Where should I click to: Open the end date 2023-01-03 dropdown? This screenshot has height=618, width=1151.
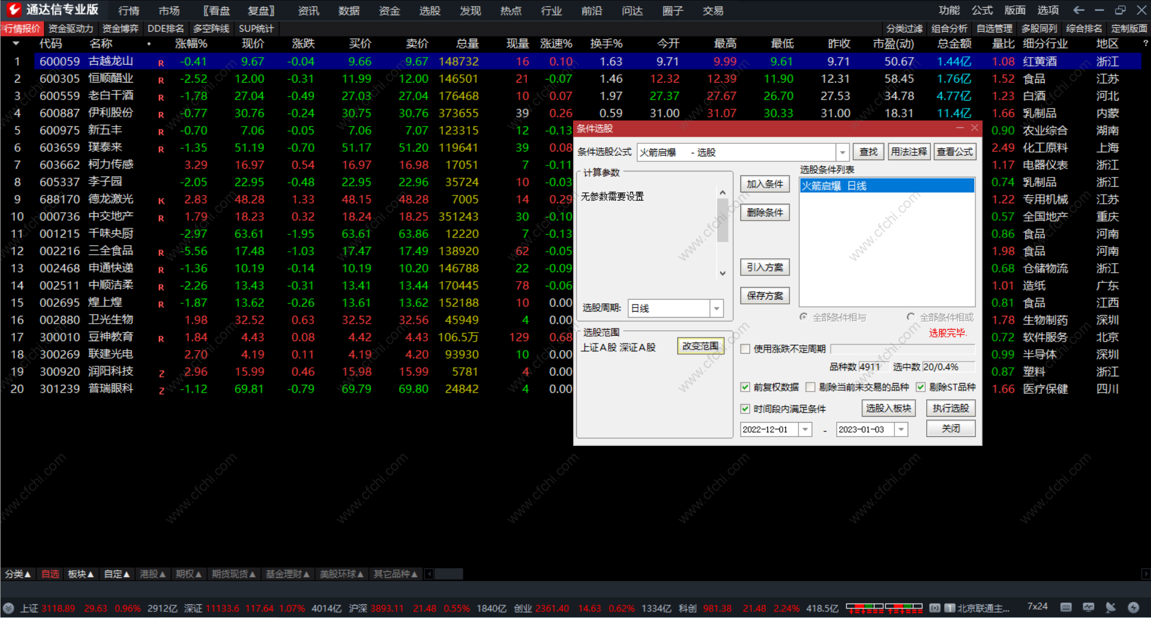(901, 429)
